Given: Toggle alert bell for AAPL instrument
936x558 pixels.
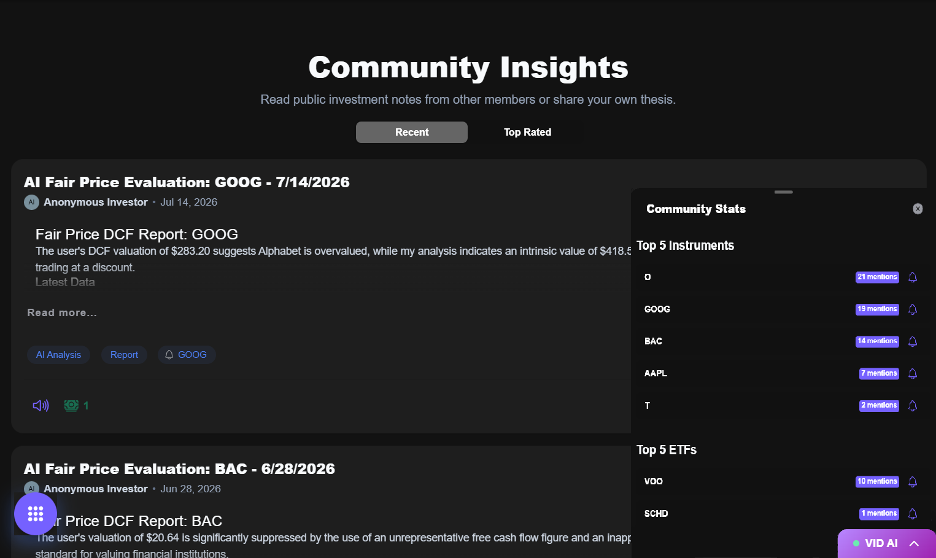Looking at the screenshot, I should (913, 373).
